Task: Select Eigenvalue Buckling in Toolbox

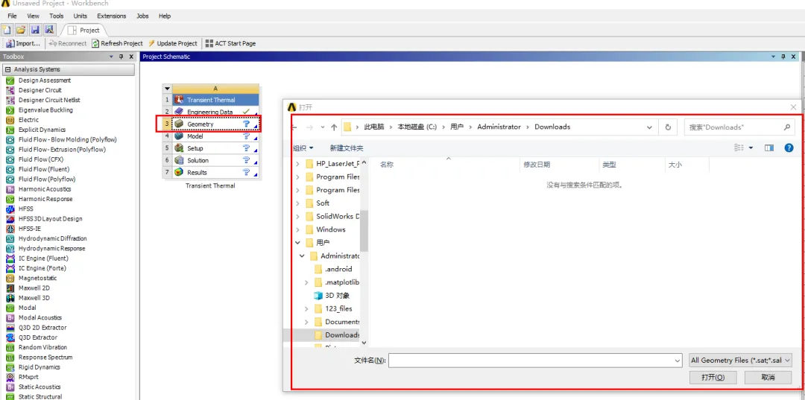Action: click(x=45, y=110)
